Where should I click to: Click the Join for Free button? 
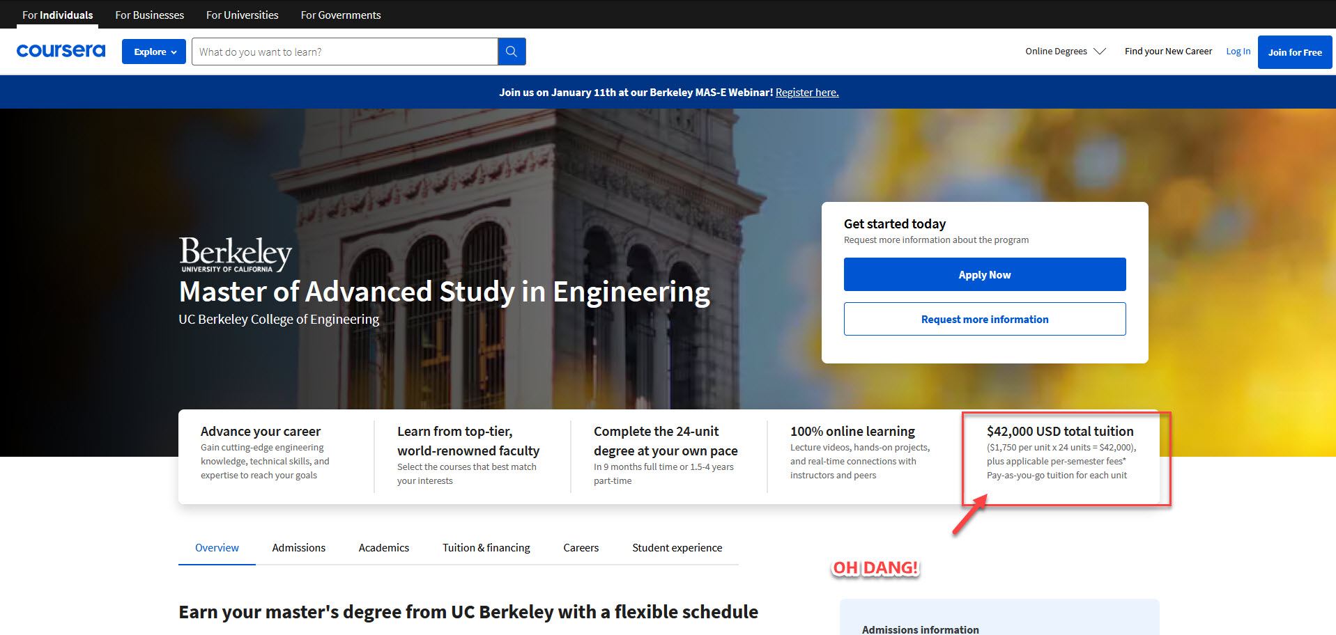point(1295,52)
